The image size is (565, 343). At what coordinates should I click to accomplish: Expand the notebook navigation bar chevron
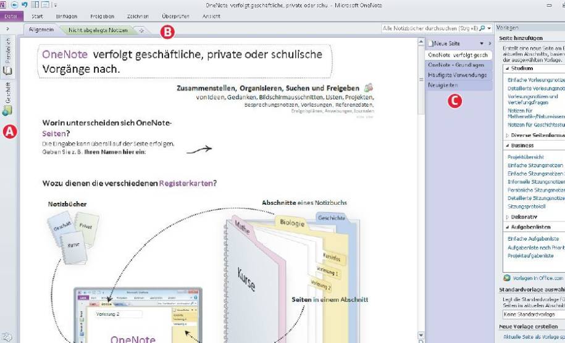(x=8, y=29)
